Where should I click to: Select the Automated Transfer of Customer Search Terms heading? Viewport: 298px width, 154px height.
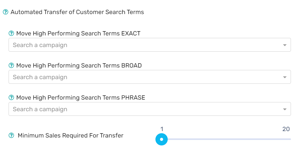tap(77, 12)
